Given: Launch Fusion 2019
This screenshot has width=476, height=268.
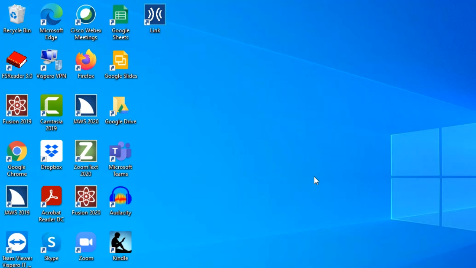Looking at the screenshot, I should (x=17, y=105).
